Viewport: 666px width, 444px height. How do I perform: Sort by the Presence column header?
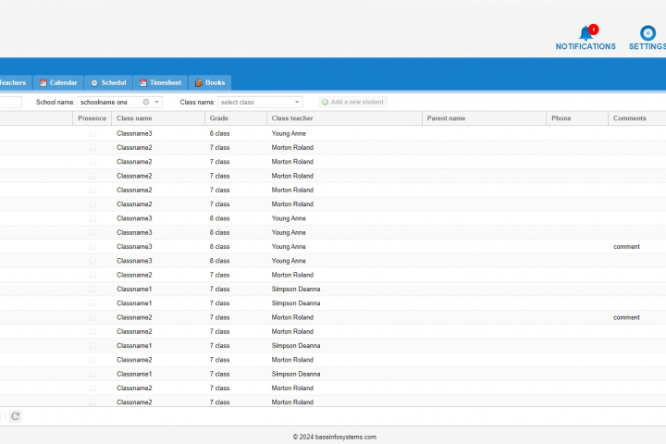click(x=92, y=118)
